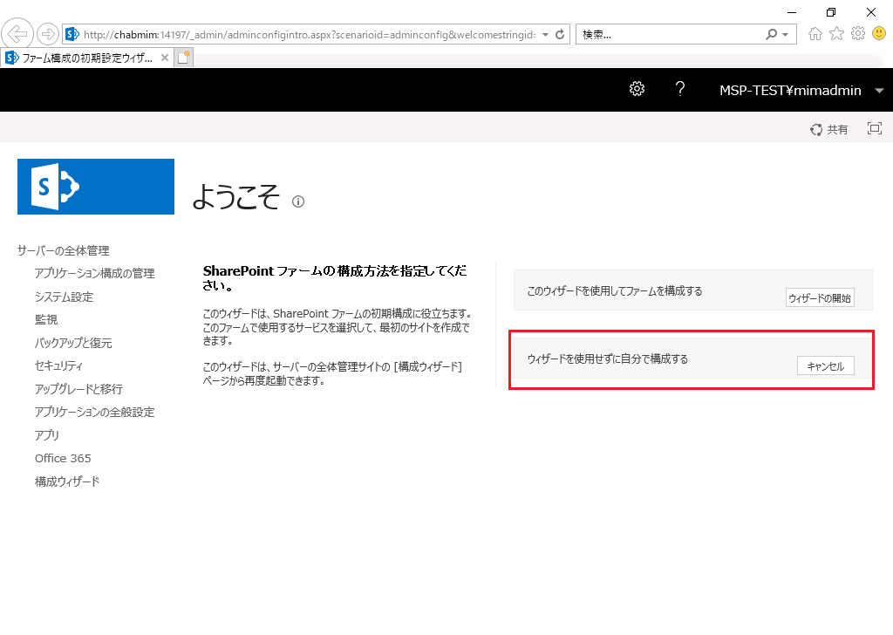The height and width of the screenshot is (635, 893).
Task: Restore down the browser window
Action: pyautogui.click(x=831, y=12)
